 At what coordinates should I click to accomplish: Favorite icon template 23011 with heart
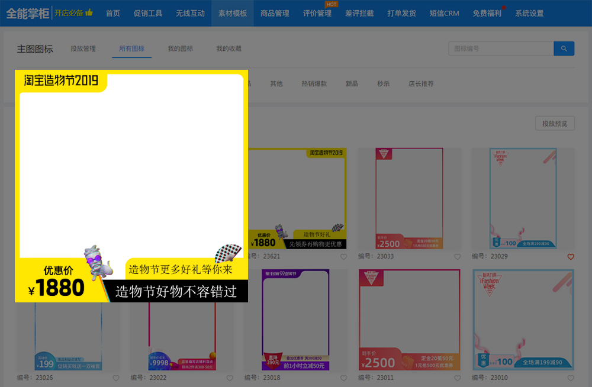(x=457, y=378)
